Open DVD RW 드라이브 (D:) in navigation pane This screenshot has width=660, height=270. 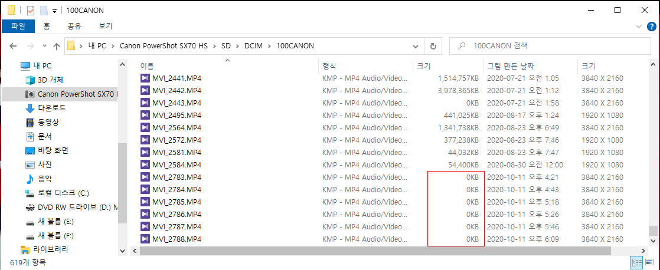click(79, 207)
